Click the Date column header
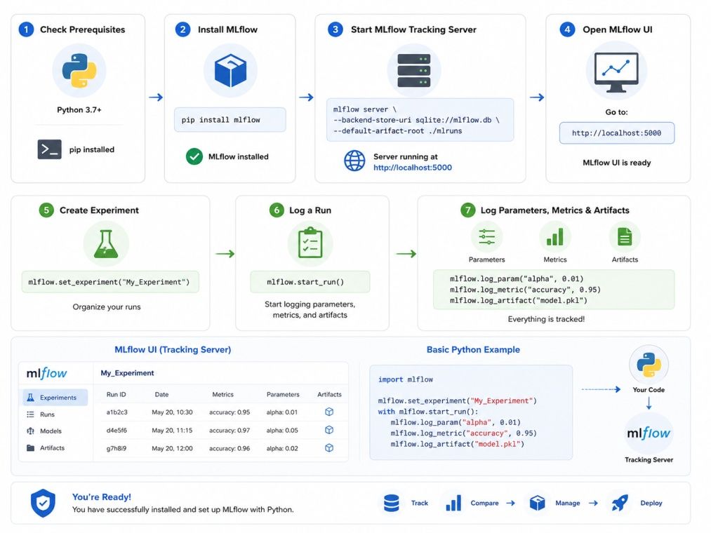Viewport: 711px width, 533px height. 161,394
